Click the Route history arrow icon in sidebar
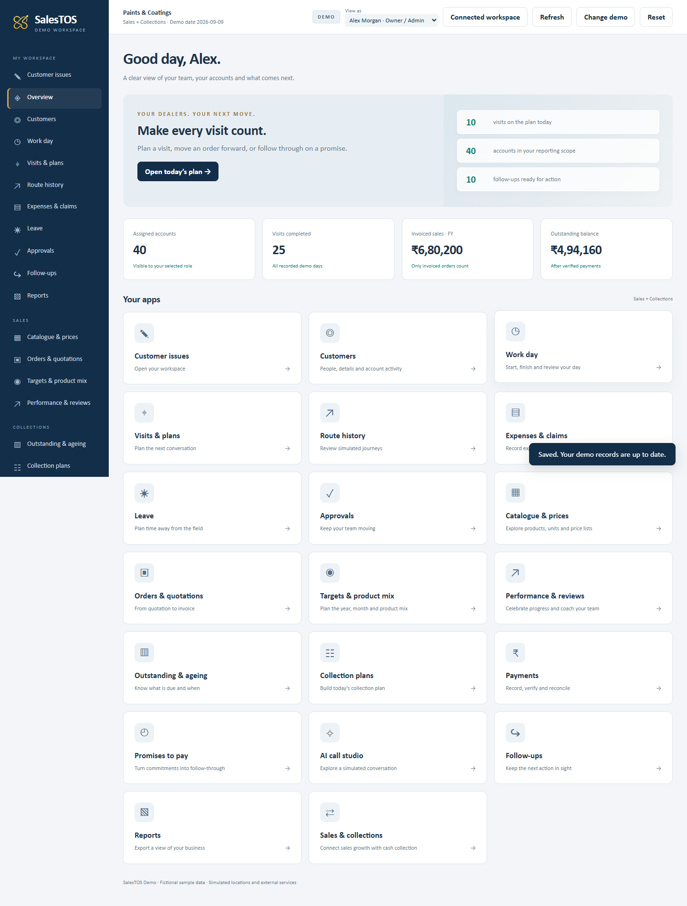Viewport: 687px width, 906px height. (x=18, y=185)
